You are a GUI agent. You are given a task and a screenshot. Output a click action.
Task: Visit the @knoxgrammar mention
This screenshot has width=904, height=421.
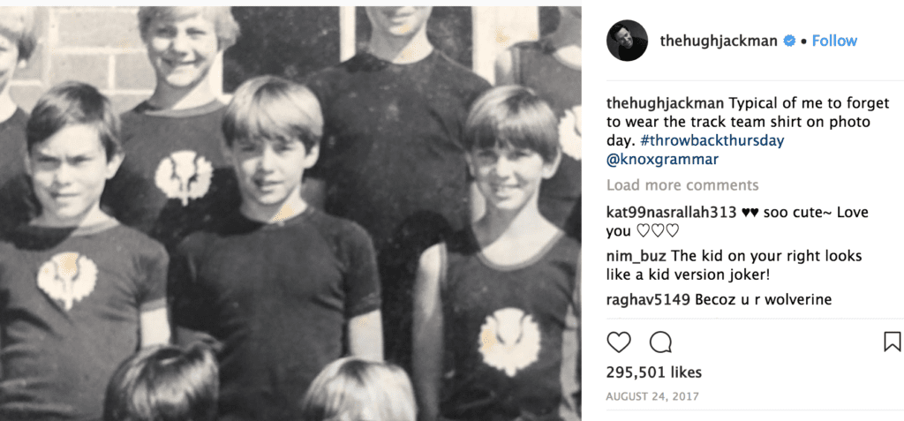pos(662,160)
